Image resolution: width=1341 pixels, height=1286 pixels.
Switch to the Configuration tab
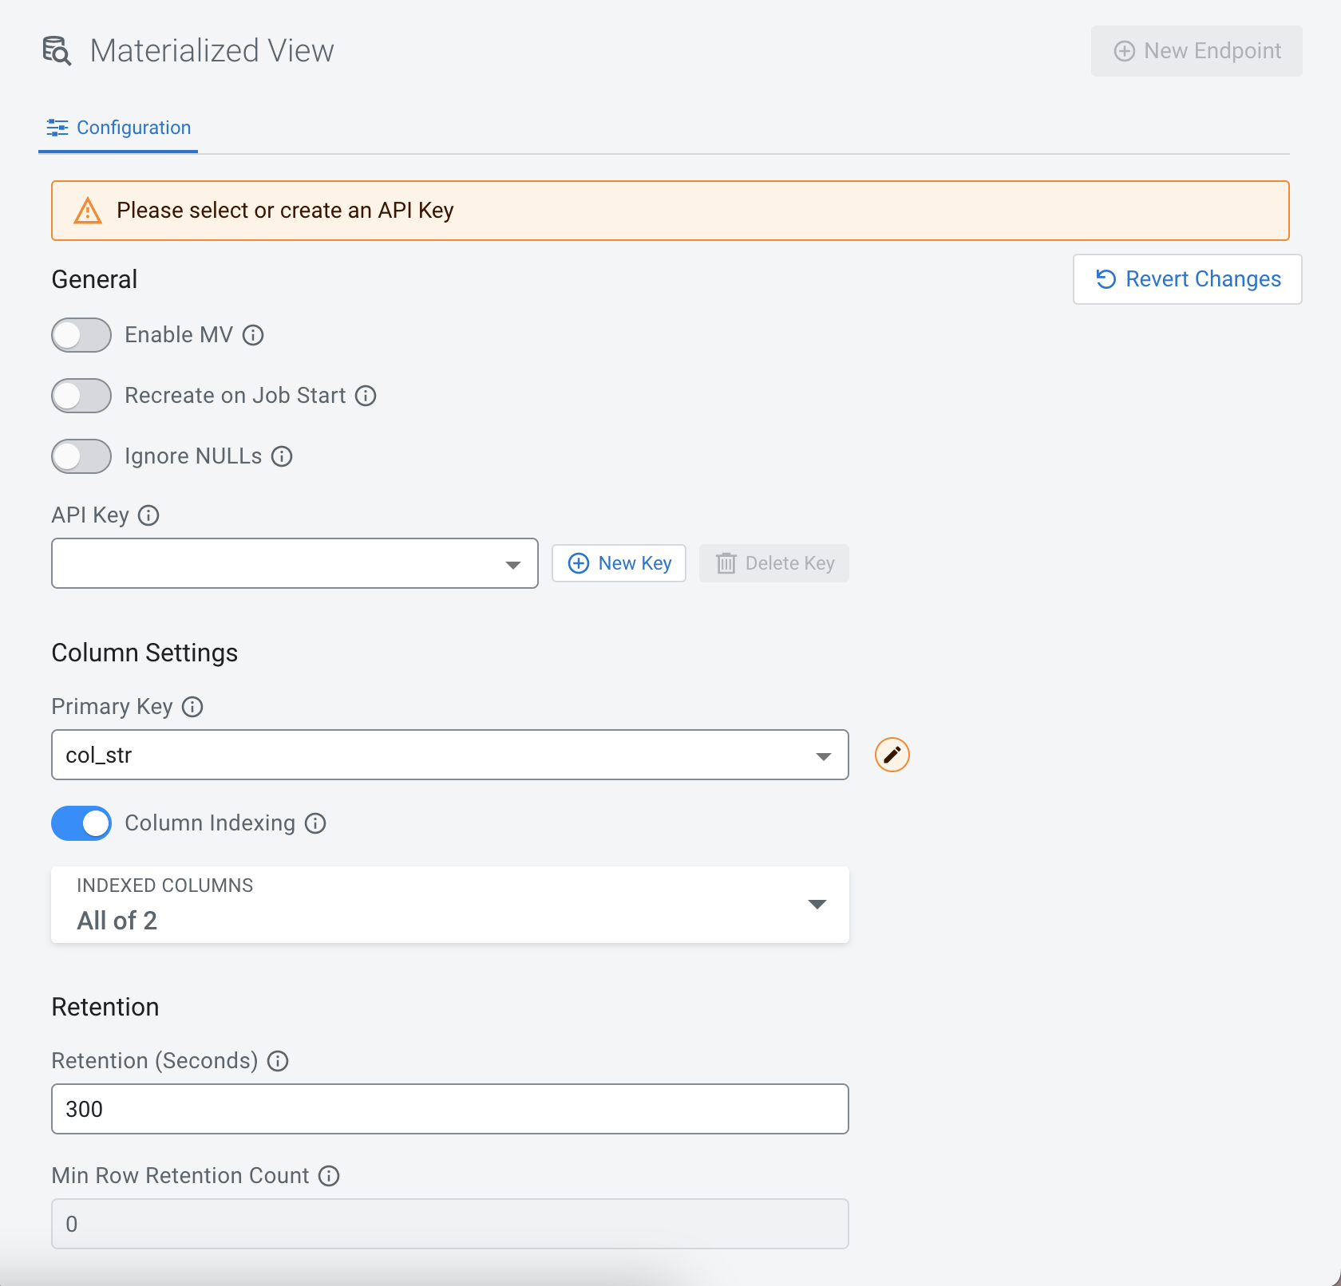(119, 128)
